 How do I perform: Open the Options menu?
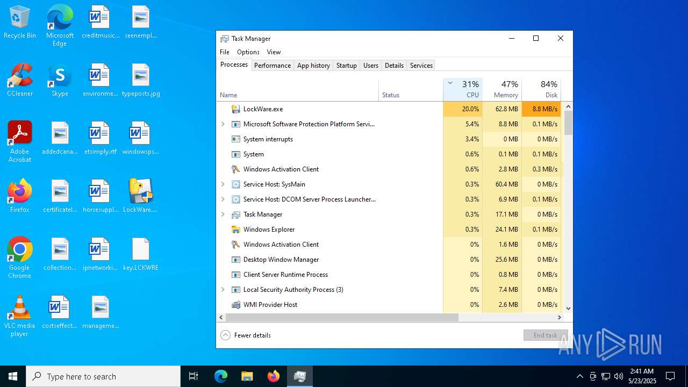(x=248, y=52)
